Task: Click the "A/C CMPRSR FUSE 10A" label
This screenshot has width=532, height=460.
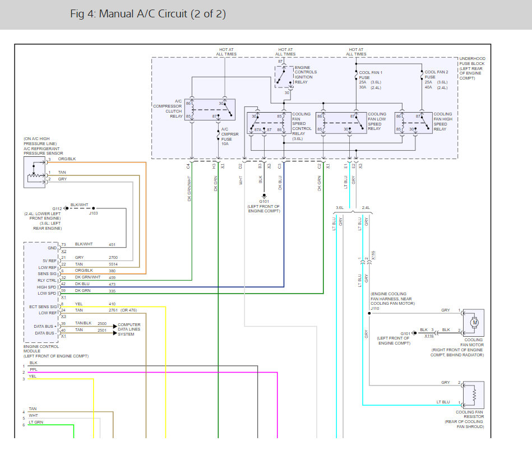Action: point(230,137)
